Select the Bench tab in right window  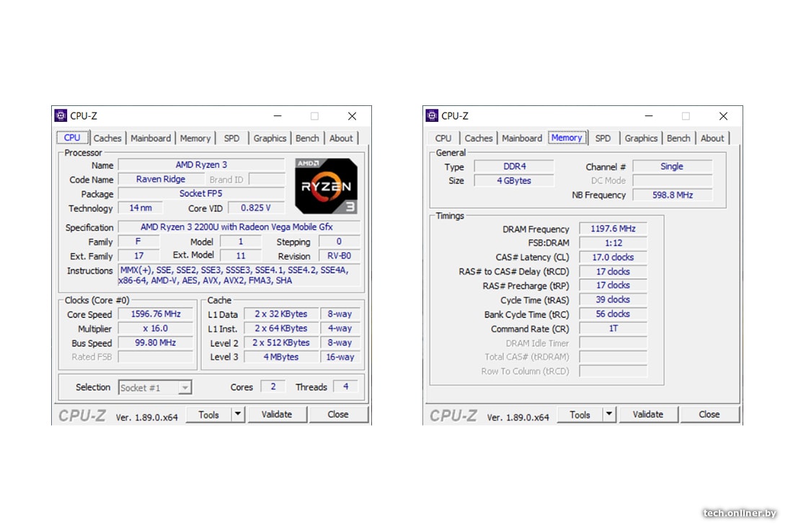pos(678,138)
